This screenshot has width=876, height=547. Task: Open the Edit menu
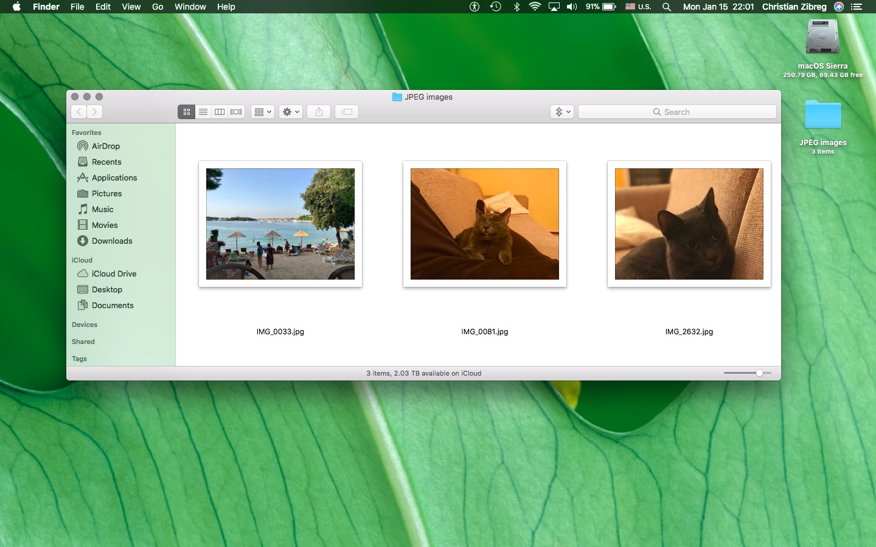[x=103, y=7]
